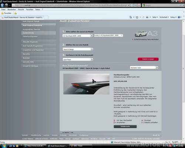The width and height of the screenshot is (185, 148).
Task: Click the Suche in A3 Sportback field
Action: pos(108,36)
